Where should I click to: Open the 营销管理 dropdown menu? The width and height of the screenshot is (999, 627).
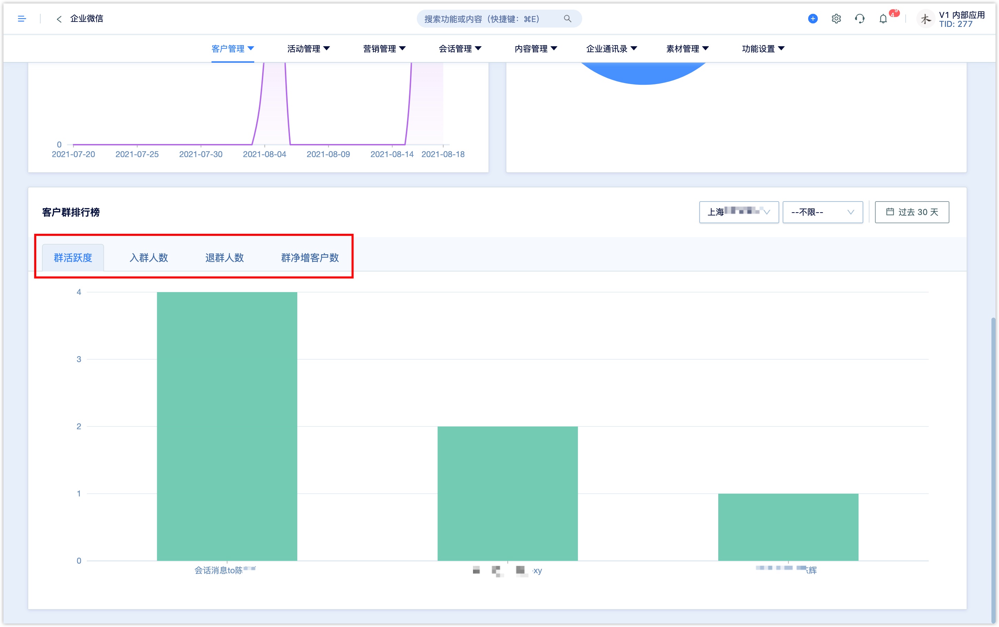(x=384, y=49)
